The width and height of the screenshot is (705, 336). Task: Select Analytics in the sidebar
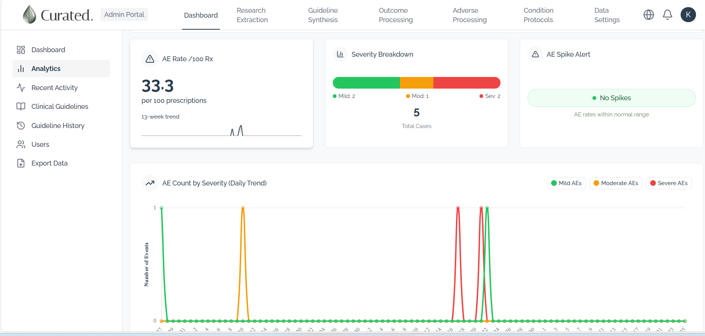[61, 69]
